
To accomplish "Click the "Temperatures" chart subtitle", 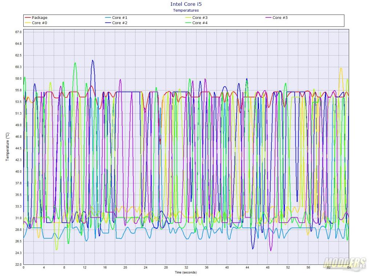I will (x=186, y=10).
